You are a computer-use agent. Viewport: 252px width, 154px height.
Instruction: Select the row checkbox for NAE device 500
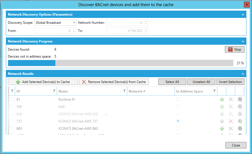(x=12, y=106)
